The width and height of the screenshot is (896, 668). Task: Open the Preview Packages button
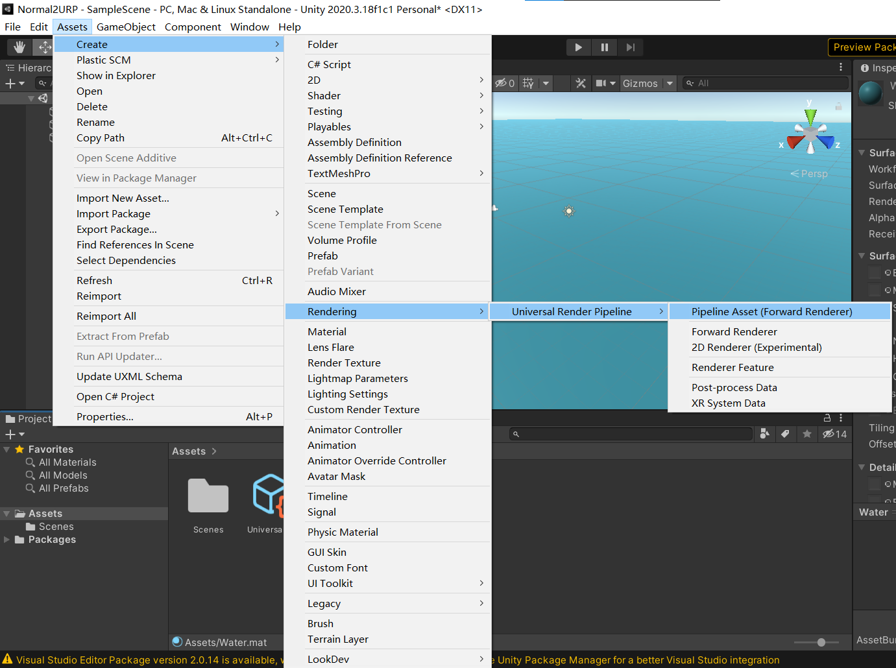pos(862,47)
